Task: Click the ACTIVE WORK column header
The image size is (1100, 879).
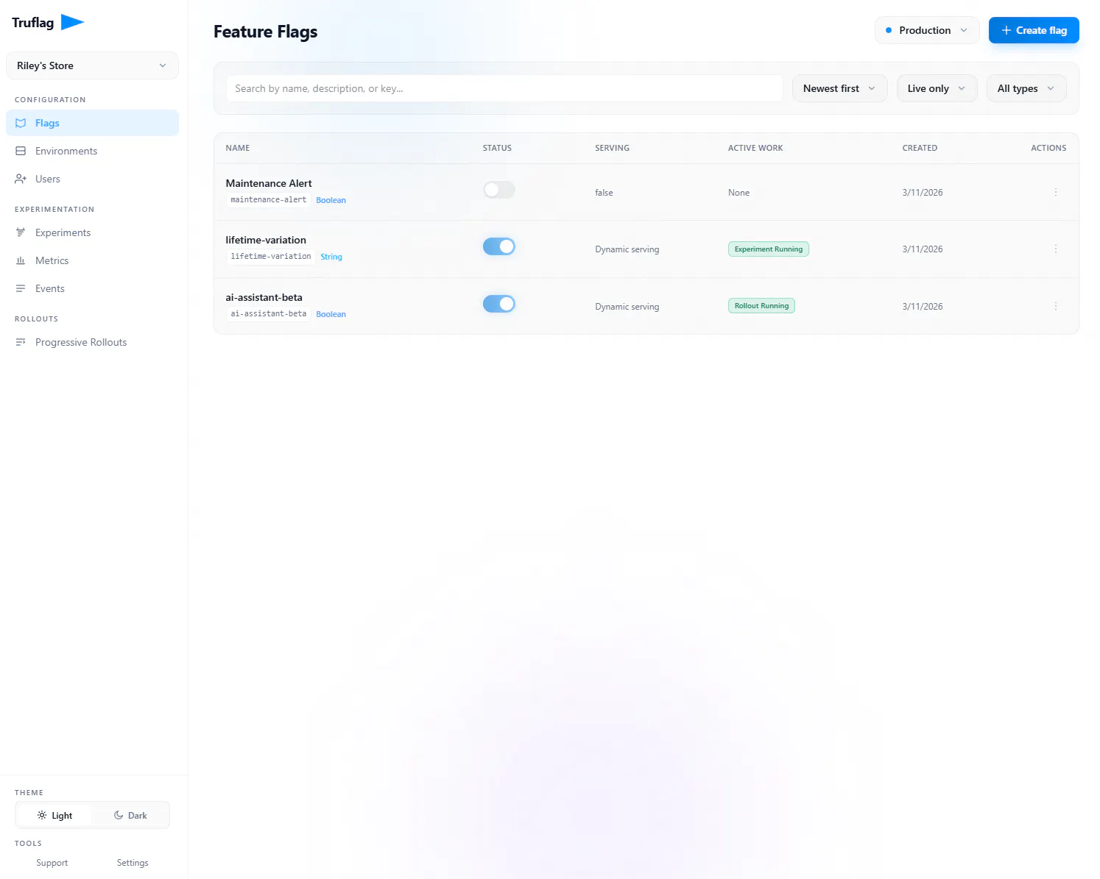Action: pyautogui.click(x=755, y=148)
